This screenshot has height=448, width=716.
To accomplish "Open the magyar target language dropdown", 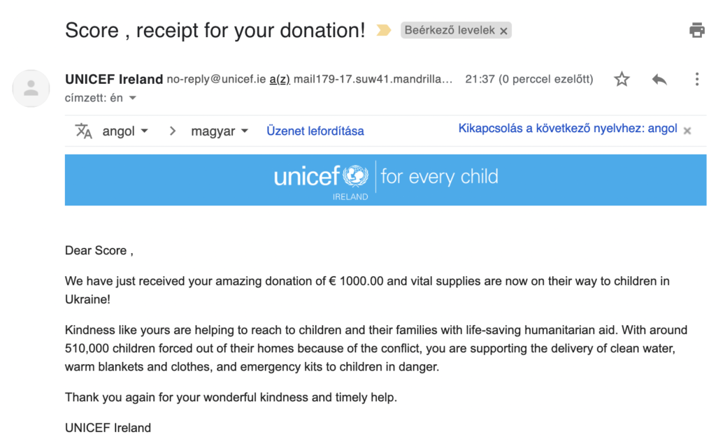I will [x=220, y=131].
